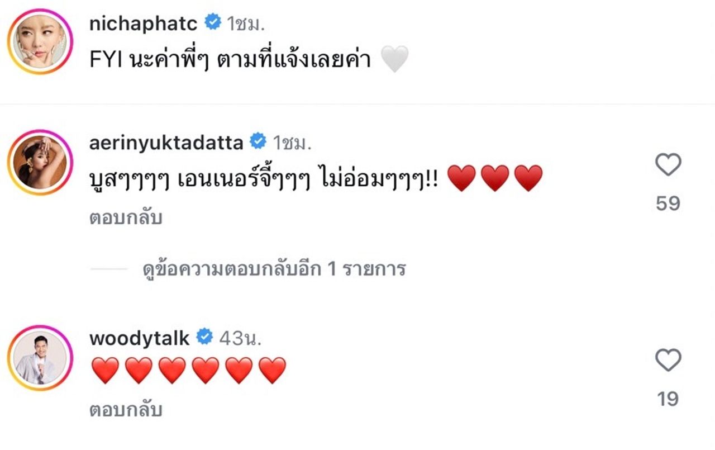The image size is (715, 450).
Task: Reply to woodytalk via ตอบกลับ
Action: click(126, 411)
